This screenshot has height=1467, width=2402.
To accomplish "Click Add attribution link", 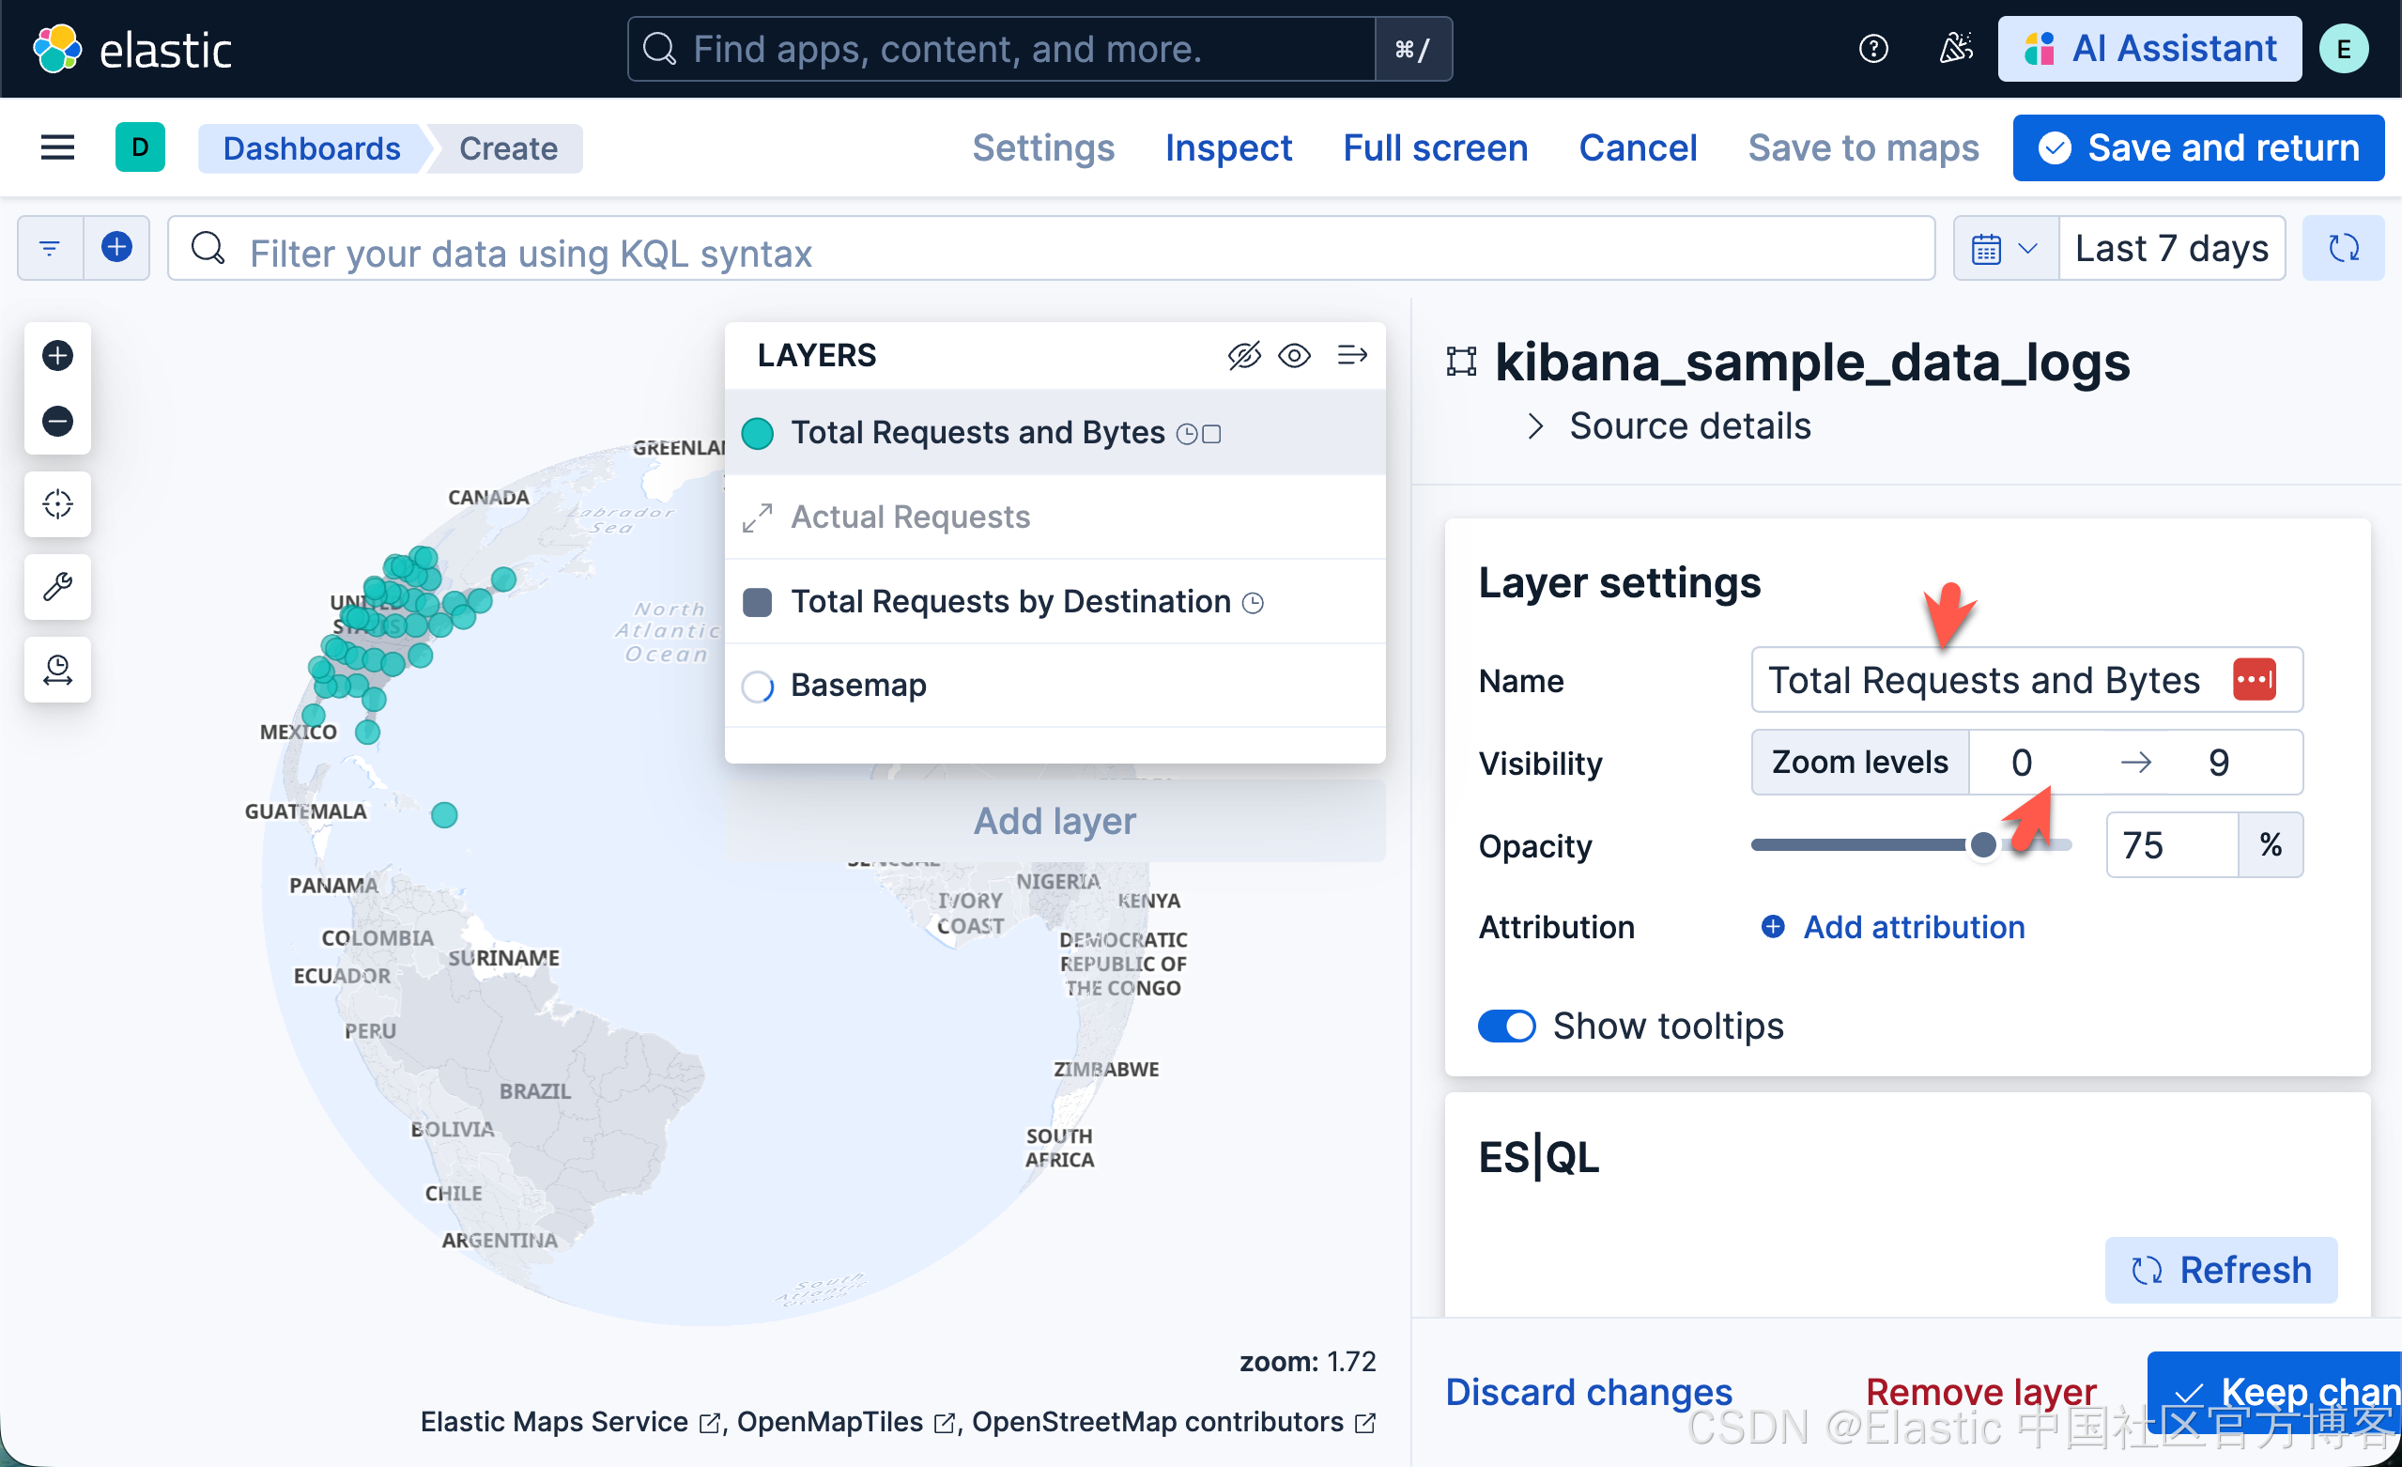I will (x=1913, y=926).
